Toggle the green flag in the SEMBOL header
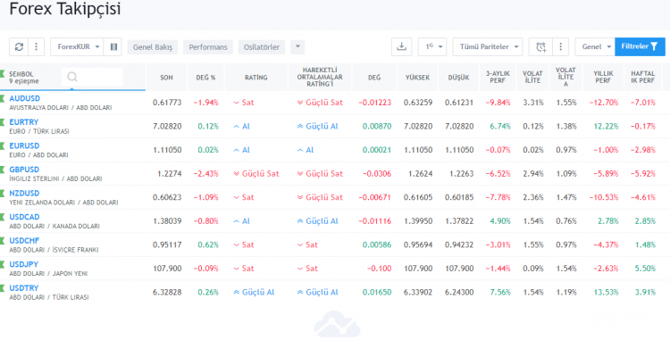 (x=2, y=74)
